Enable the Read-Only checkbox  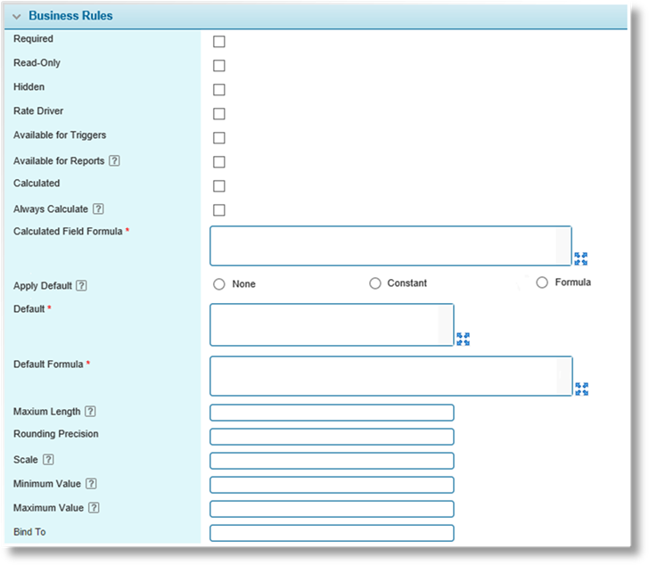219,65
